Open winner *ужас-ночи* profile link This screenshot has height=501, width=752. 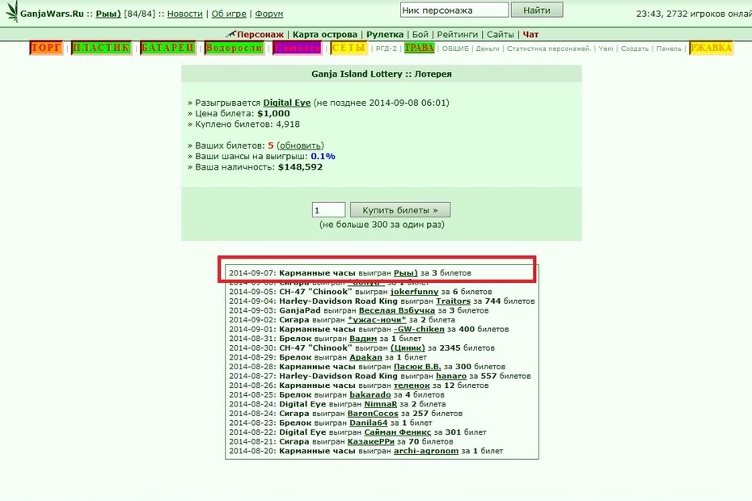[x=377, y=320]
